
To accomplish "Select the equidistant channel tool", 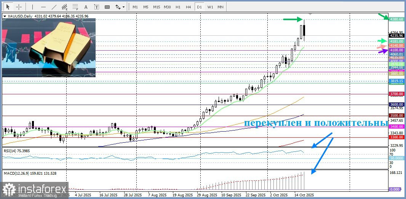I will point(65,7).
